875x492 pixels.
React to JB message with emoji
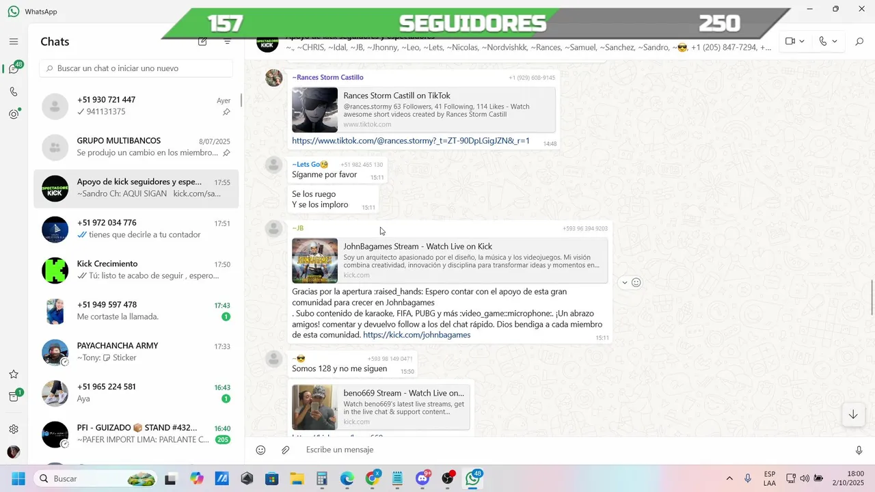point(636,282)
